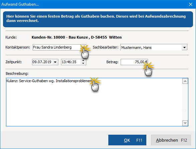Close the Aufwand Guthaben dialog window

coord(191,4)
